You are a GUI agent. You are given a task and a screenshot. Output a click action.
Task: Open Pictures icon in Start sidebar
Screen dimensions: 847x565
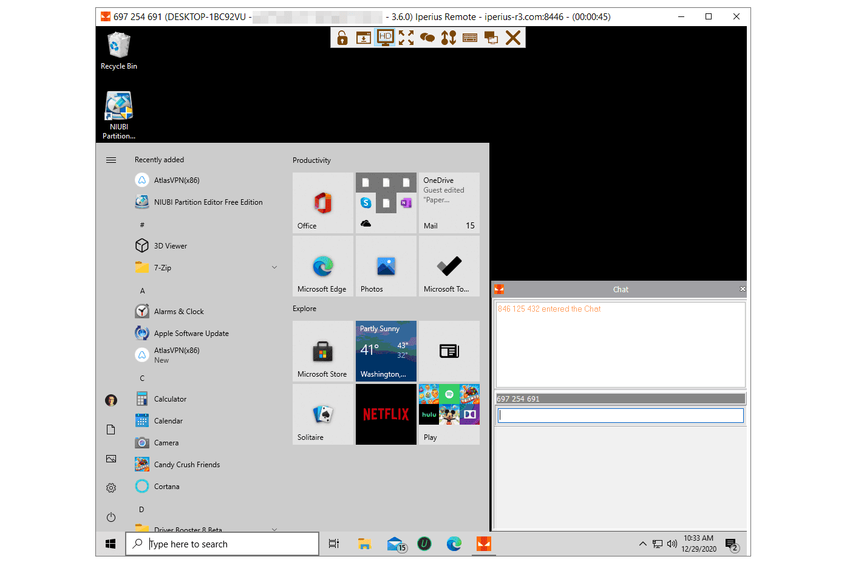(x=111, y=459)
